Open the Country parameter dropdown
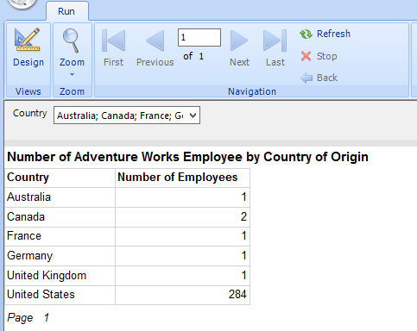The width and height of the screenshot is (417, 331). pyautogui.click(x=193, y=116)
